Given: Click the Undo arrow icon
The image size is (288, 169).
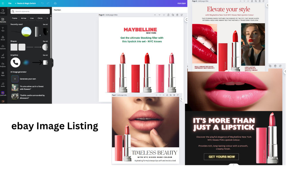Looking at the screenshot, I should point(42,3).
